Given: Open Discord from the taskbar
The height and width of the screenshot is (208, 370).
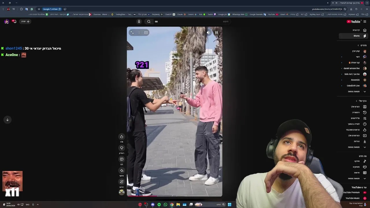Looking at the screenshot, I should pyautogui.click(x=153, y=205).
